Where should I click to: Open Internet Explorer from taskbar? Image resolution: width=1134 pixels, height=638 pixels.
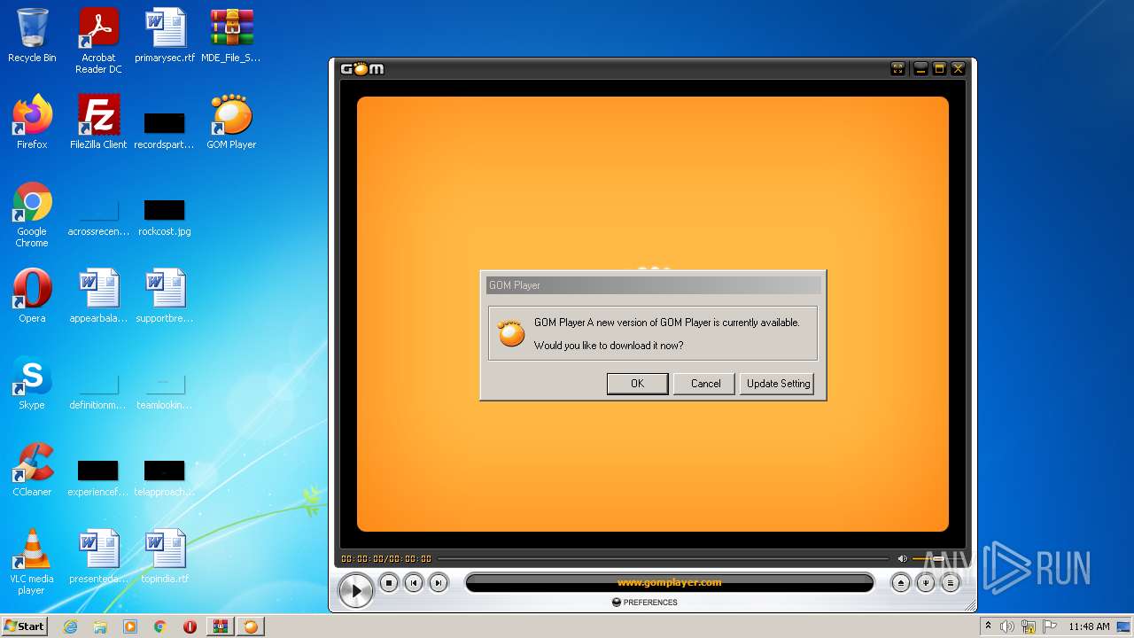(x=70, y=626)
